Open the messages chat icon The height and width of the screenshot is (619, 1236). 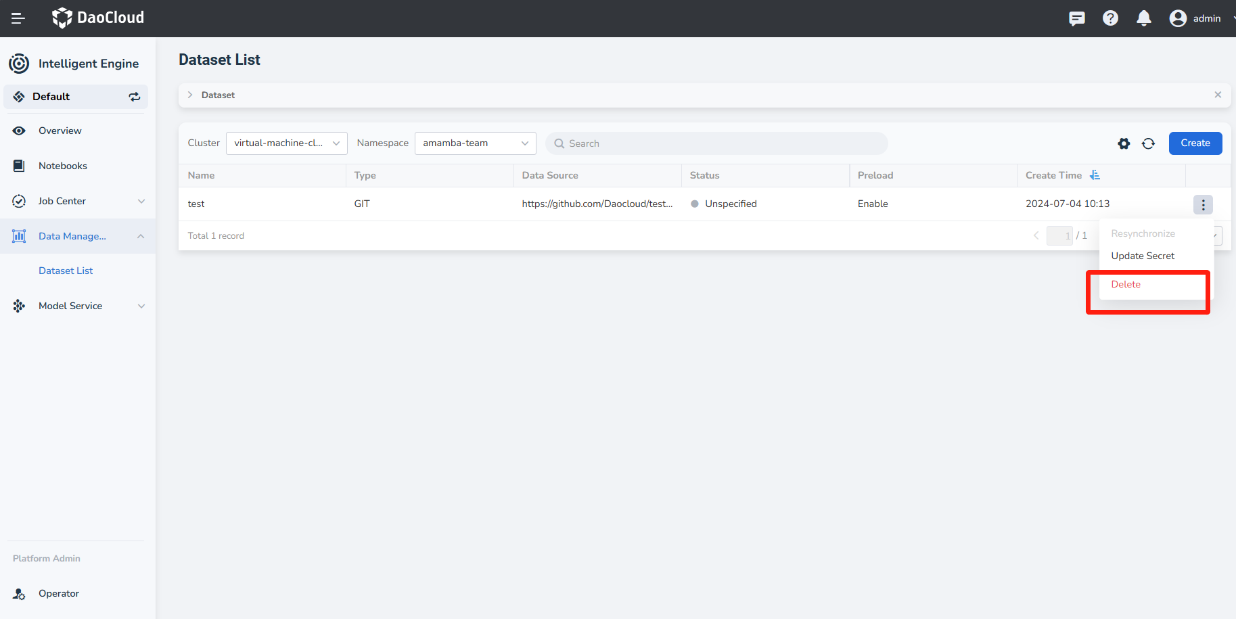[1076, 18]
